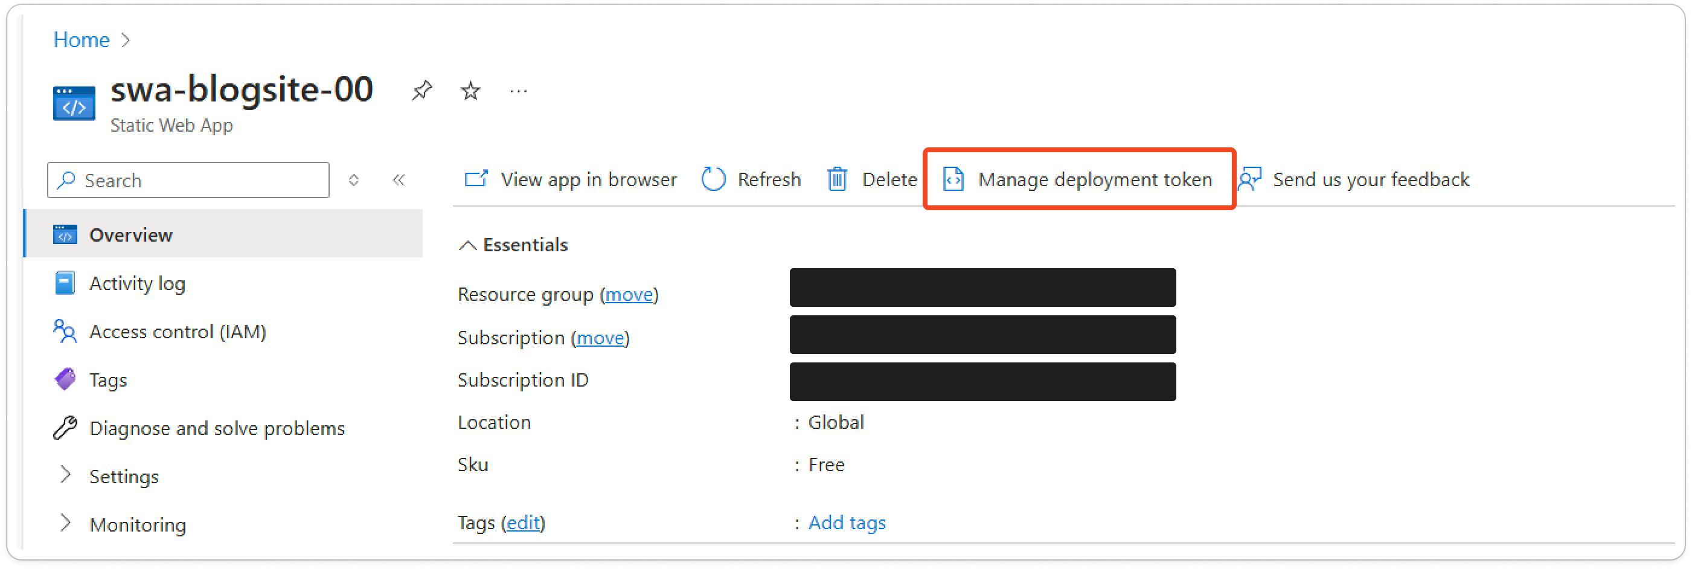This screenshot has width=1692, height=569.
Task: Toggle expand/collapse all menu groups
Action: click(353, 180)
